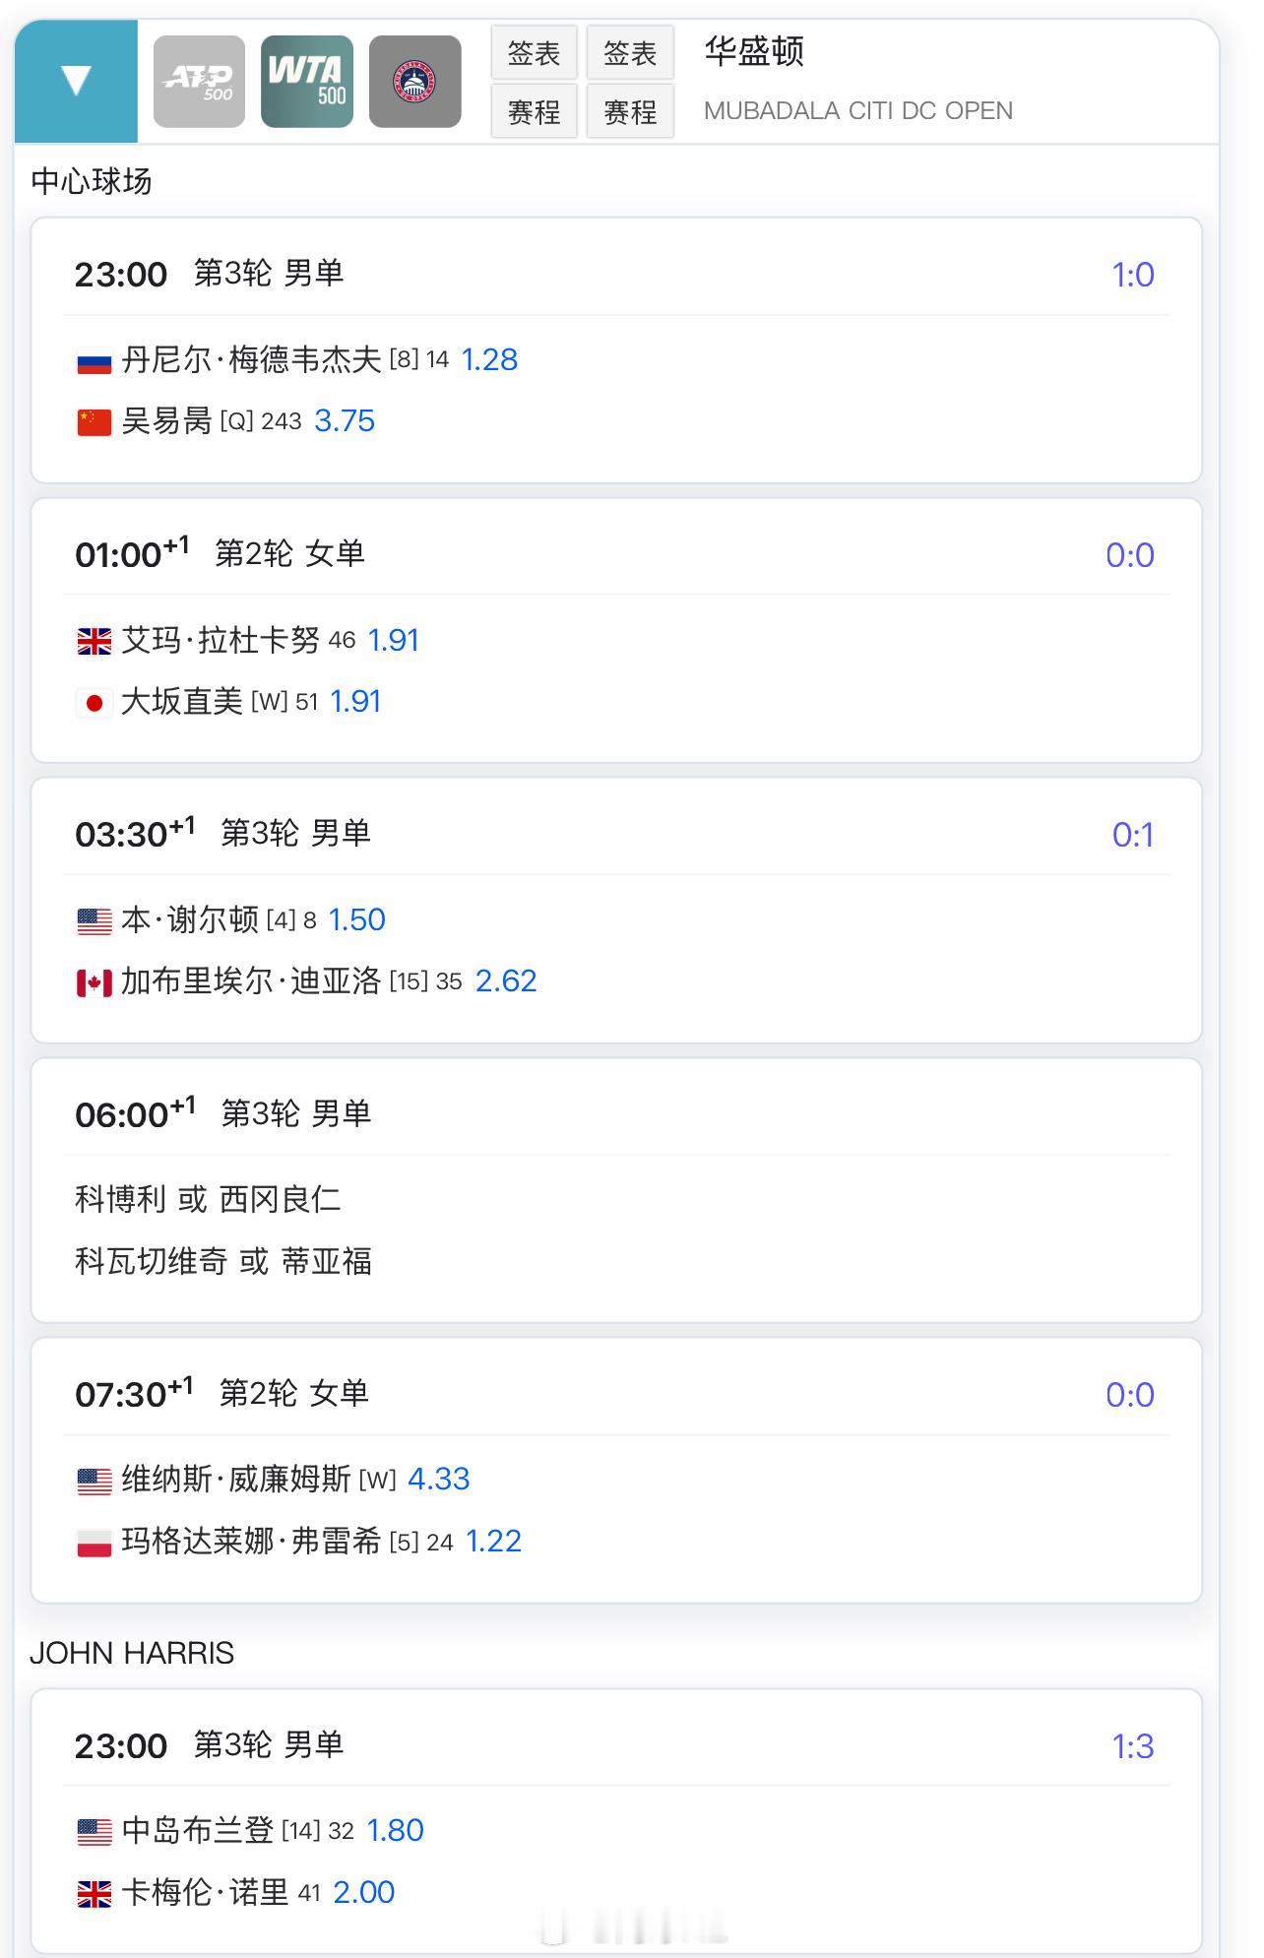This screenshot has width=1264, height=1958.
Task: Click the UK flag beside 艾玛·拉杜卡努
Action: (95, 642)
